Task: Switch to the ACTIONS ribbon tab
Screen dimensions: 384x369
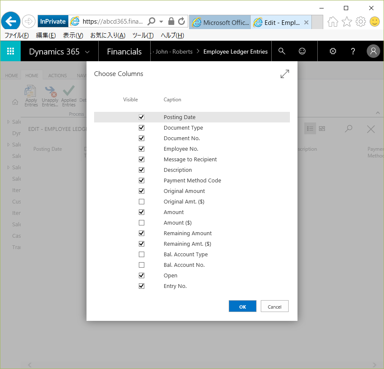Action: click(x=57, y=76)
